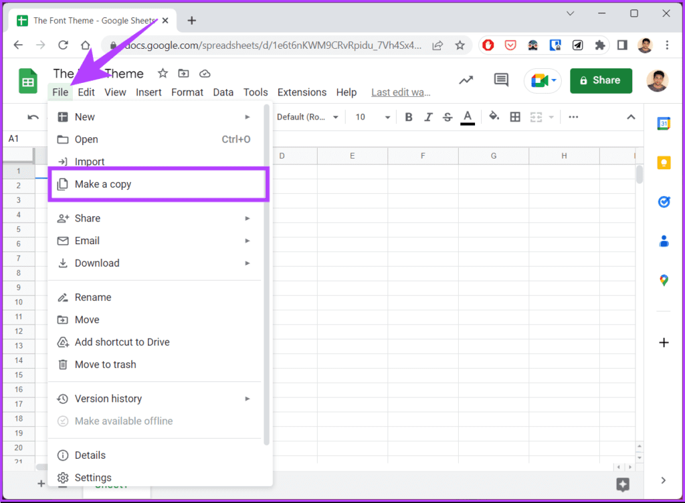Click the green Share button
The width and height of the screenshot is (685, 503).
pyautogui.click(x=601, y=80)
